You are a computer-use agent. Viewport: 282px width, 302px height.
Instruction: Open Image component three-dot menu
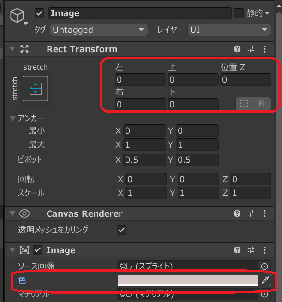[265, 250]
